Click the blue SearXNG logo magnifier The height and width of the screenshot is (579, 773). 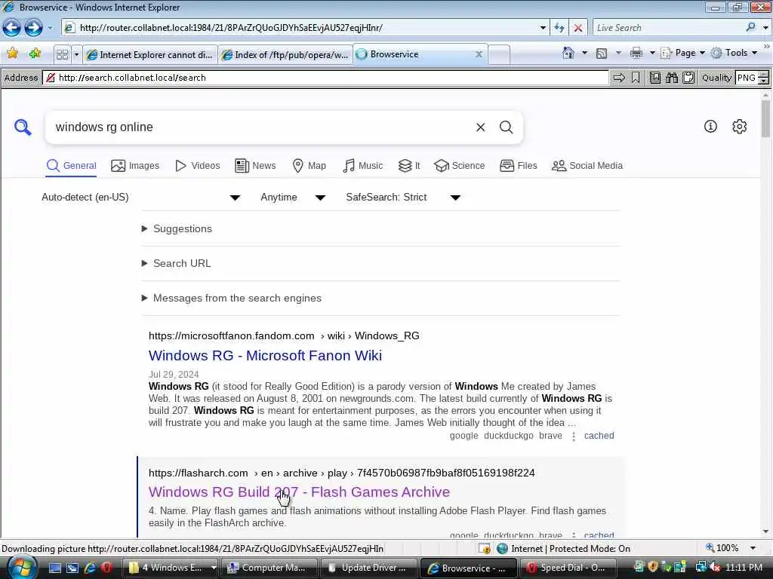coord(23,127)
